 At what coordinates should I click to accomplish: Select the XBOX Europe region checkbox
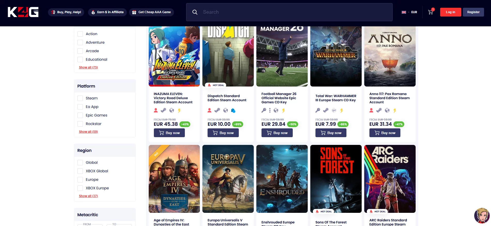[80, 188]
